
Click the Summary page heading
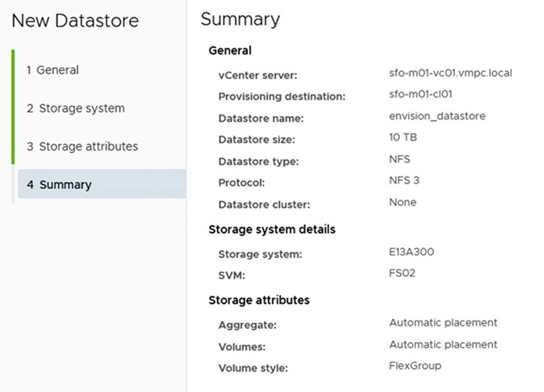point(240,19)
